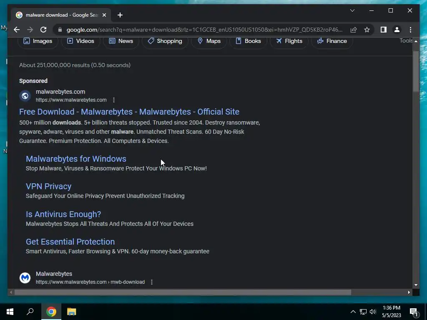The image size is (427, 320).
Task: Click the malwarebytes.com site name in the ad
Action: [x=60, y=92]
